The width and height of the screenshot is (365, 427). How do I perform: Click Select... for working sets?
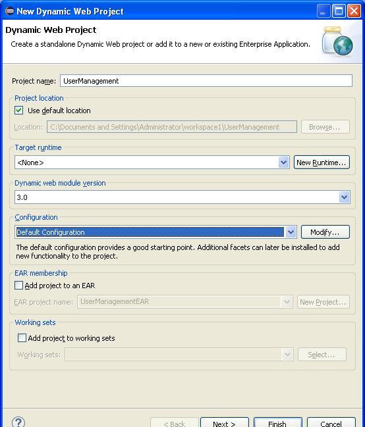(x=322, y=354)
